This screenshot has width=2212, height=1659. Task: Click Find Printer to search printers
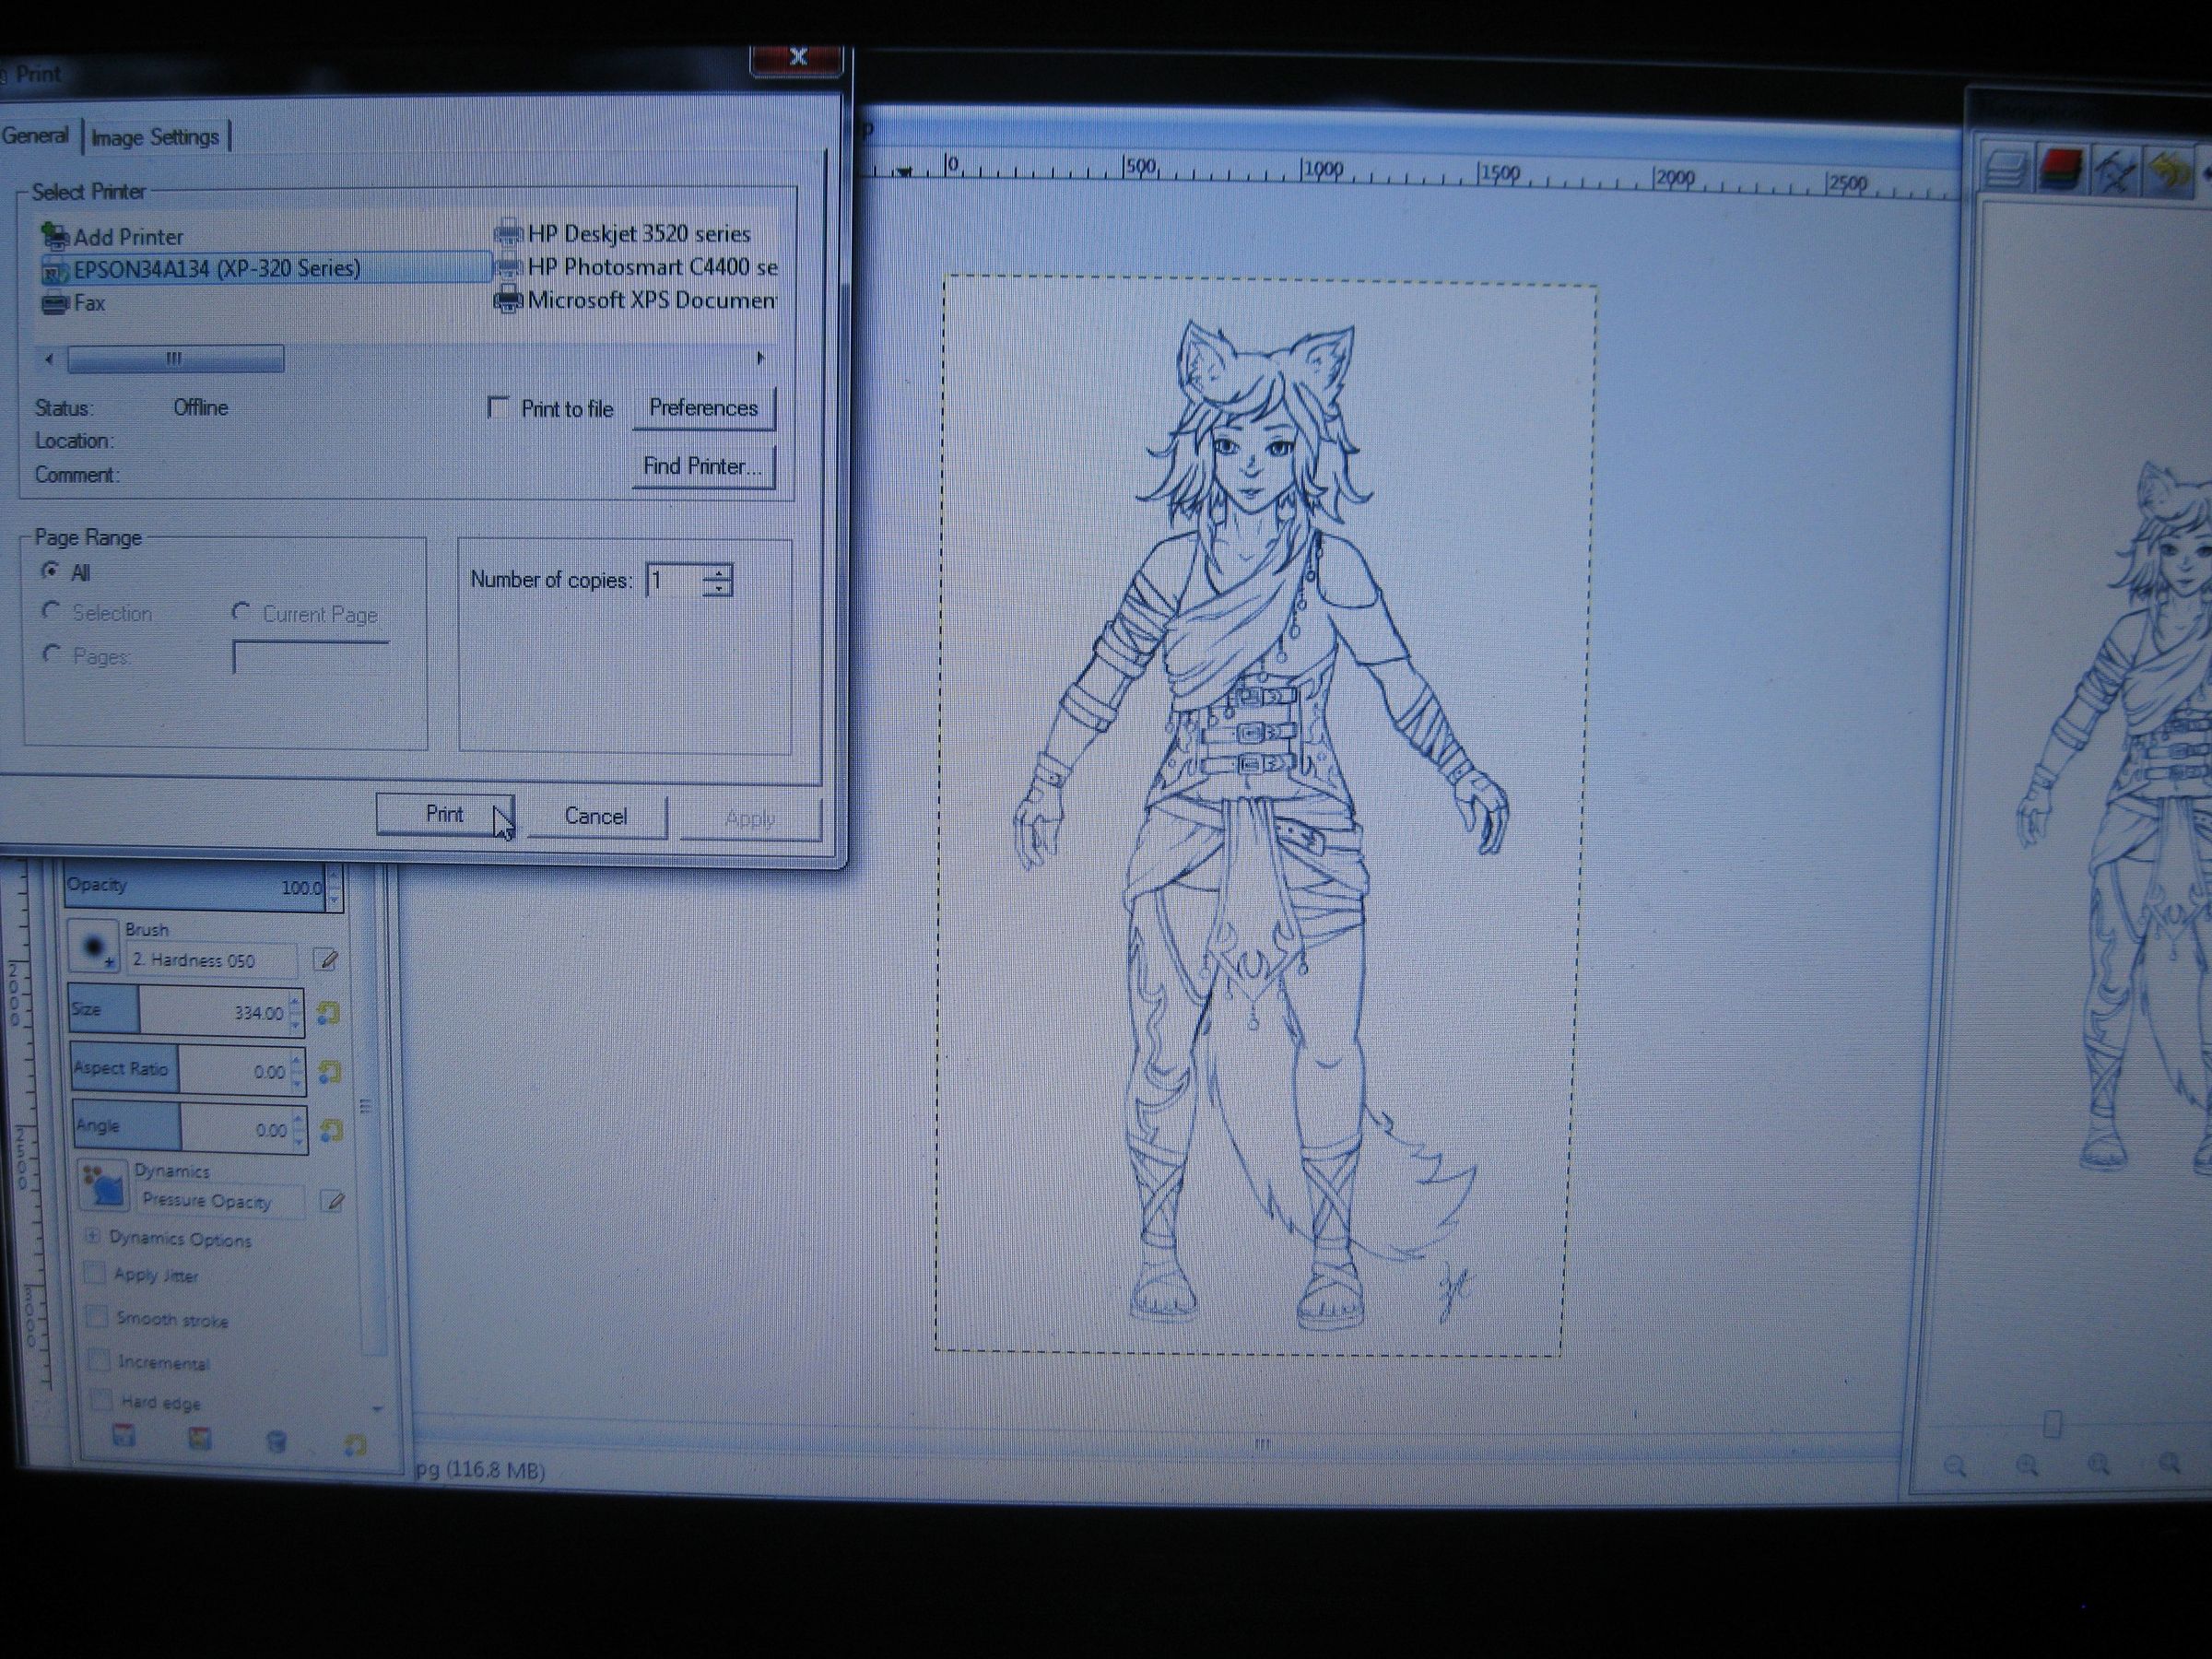(x=702, y=466)
